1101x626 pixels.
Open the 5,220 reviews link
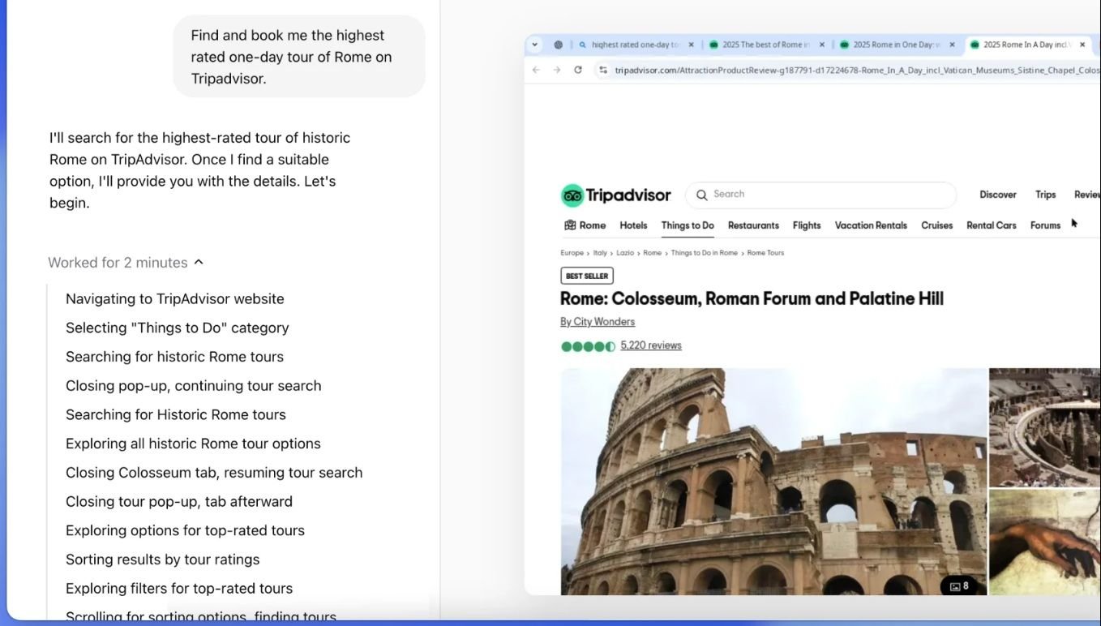coord(651,345)
